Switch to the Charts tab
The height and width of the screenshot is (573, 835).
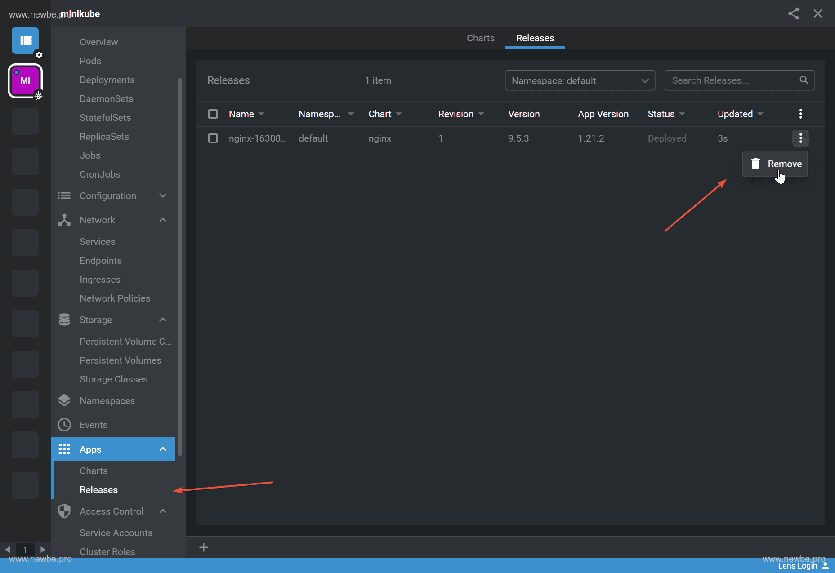480,38
